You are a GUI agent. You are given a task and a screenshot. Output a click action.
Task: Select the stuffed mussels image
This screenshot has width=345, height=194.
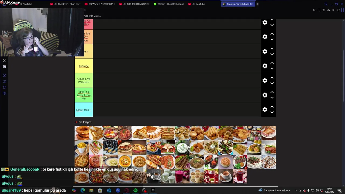(x=111, y=147)
